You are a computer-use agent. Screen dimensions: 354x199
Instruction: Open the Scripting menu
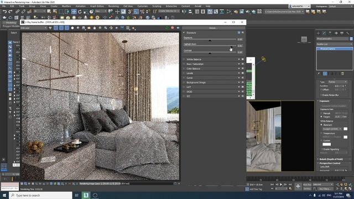(x=157, y=6)
